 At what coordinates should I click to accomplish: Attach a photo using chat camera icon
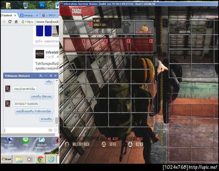pyautogui.click(x=50, y=130)
